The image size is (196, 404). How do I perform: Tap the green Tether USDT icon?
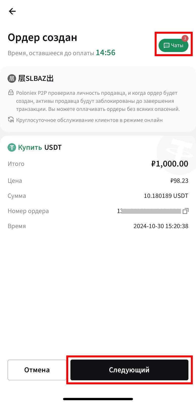click(x=12, y=147)
